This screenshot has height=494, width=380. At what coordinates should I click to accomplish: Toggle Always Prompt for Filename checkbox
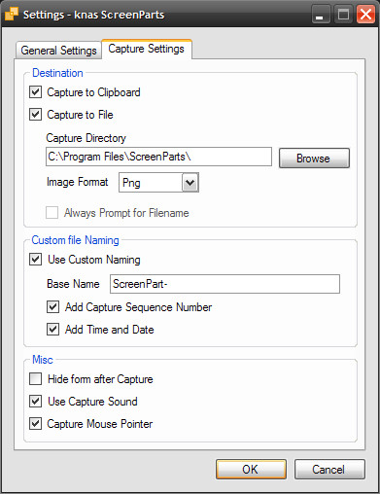click(52, 213)
